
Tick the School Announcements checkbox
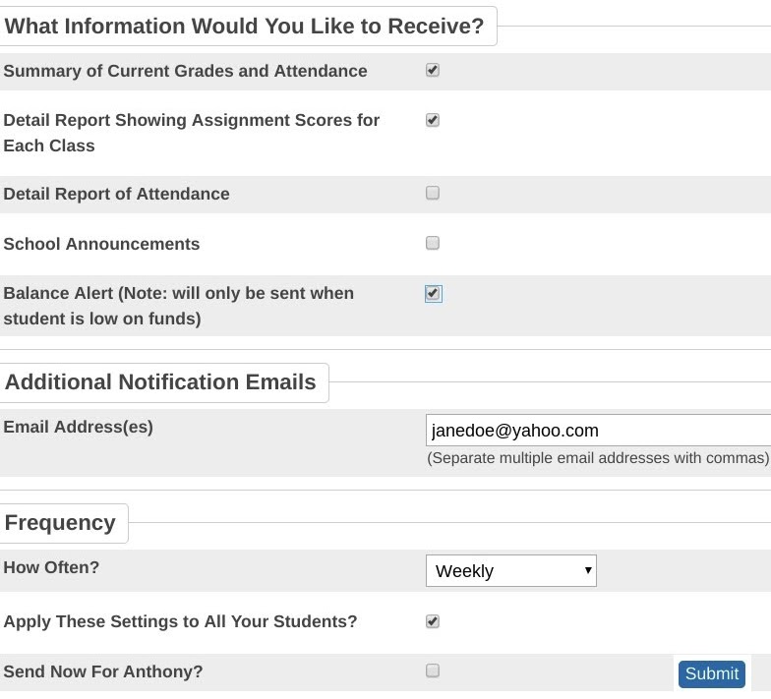pos(433,243)
